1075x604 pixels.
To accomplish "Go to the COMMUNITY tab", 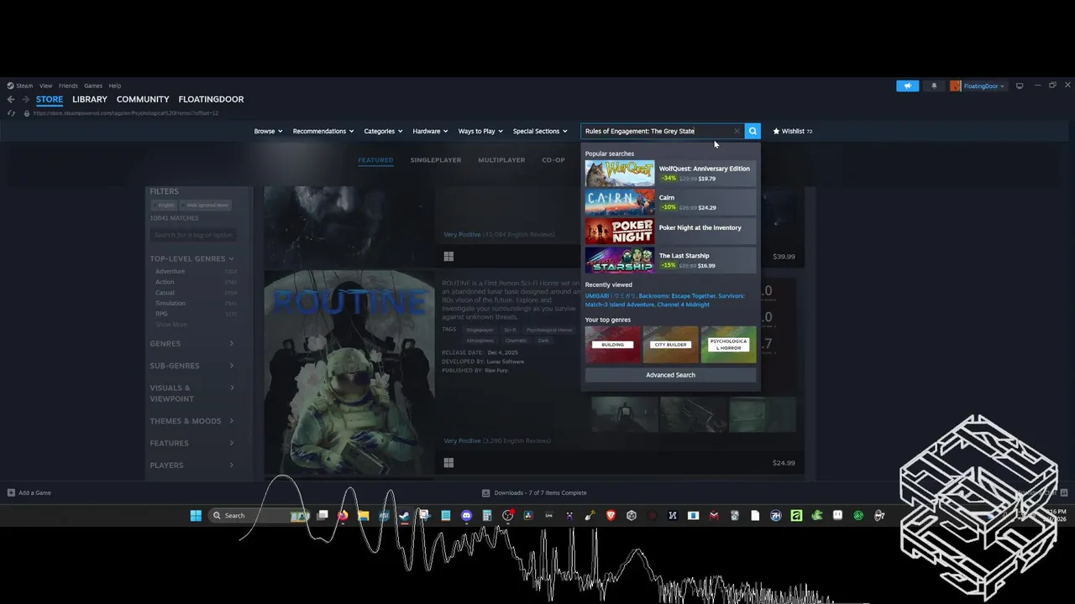I will [x=143, y=99].
